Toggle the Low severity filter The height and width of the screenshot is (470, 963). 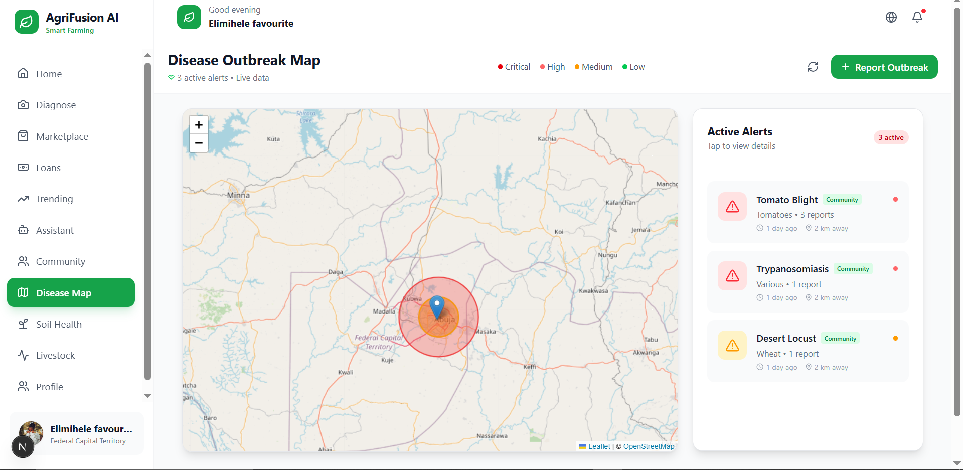[633, 66]
